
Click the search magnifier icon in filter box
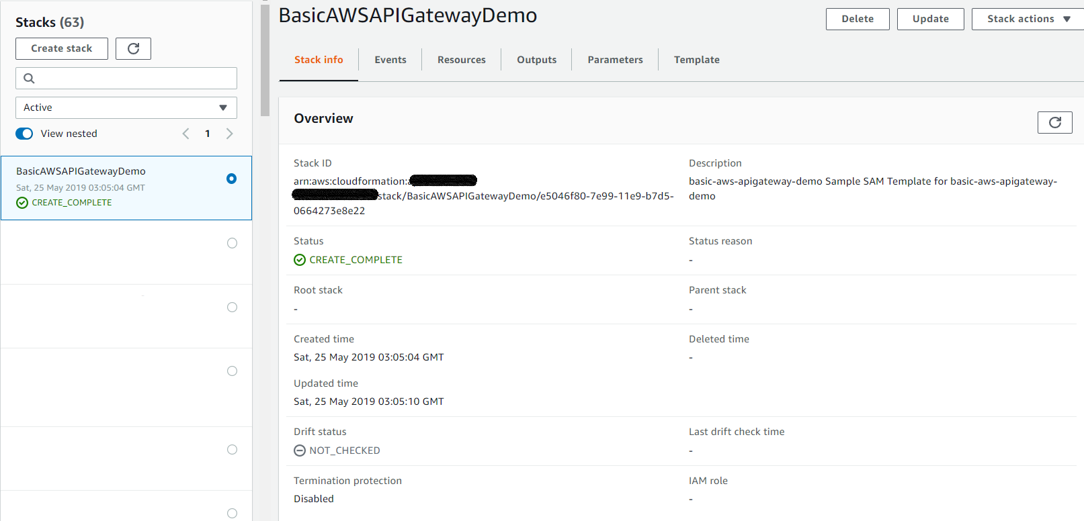[29, 78]
